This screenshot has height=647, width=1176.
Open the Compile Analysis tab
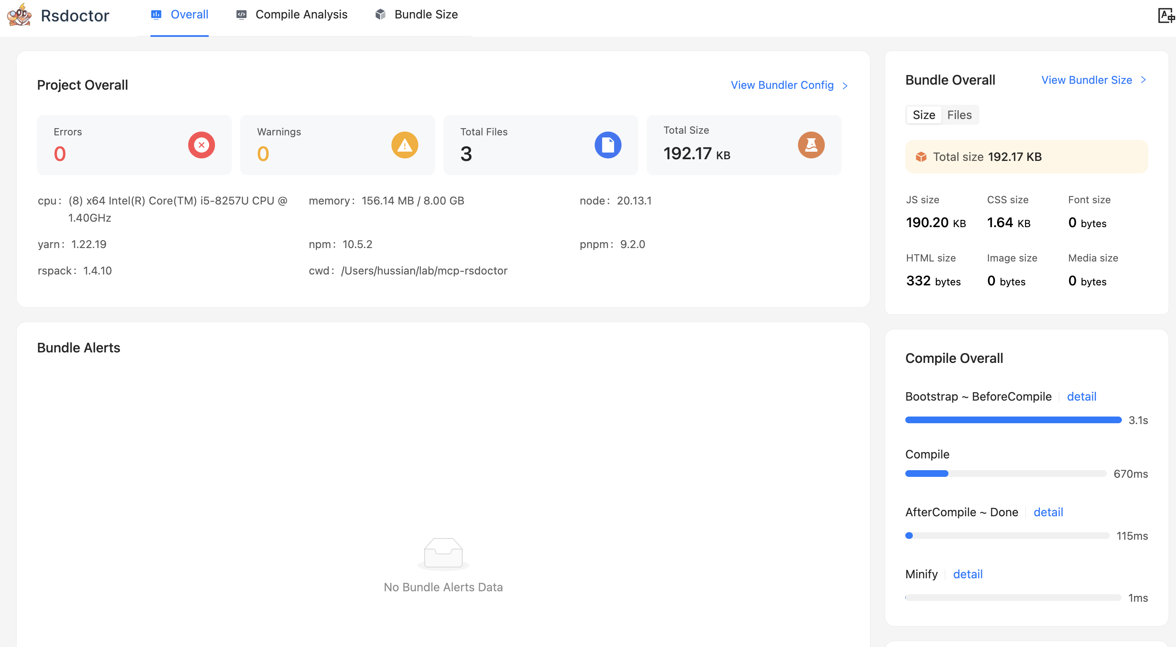point(292,15)
